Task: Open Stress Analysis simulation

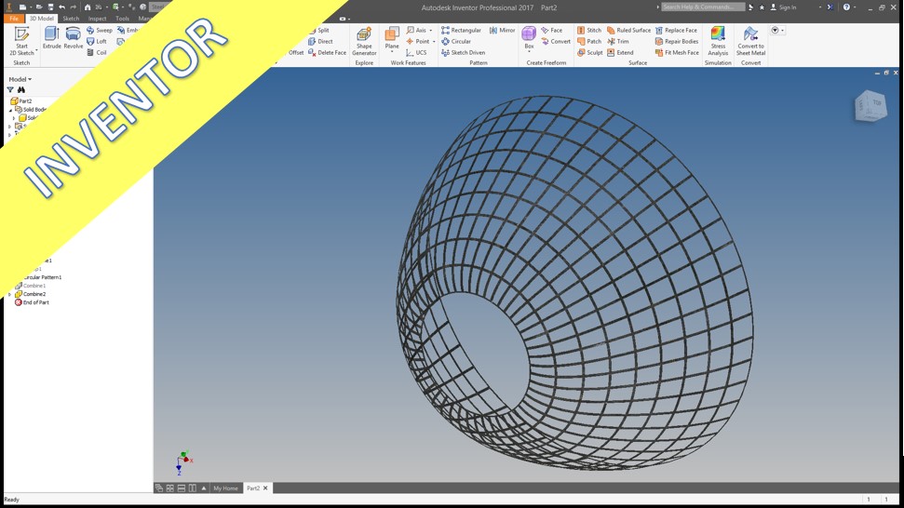Action: [718, 41]
